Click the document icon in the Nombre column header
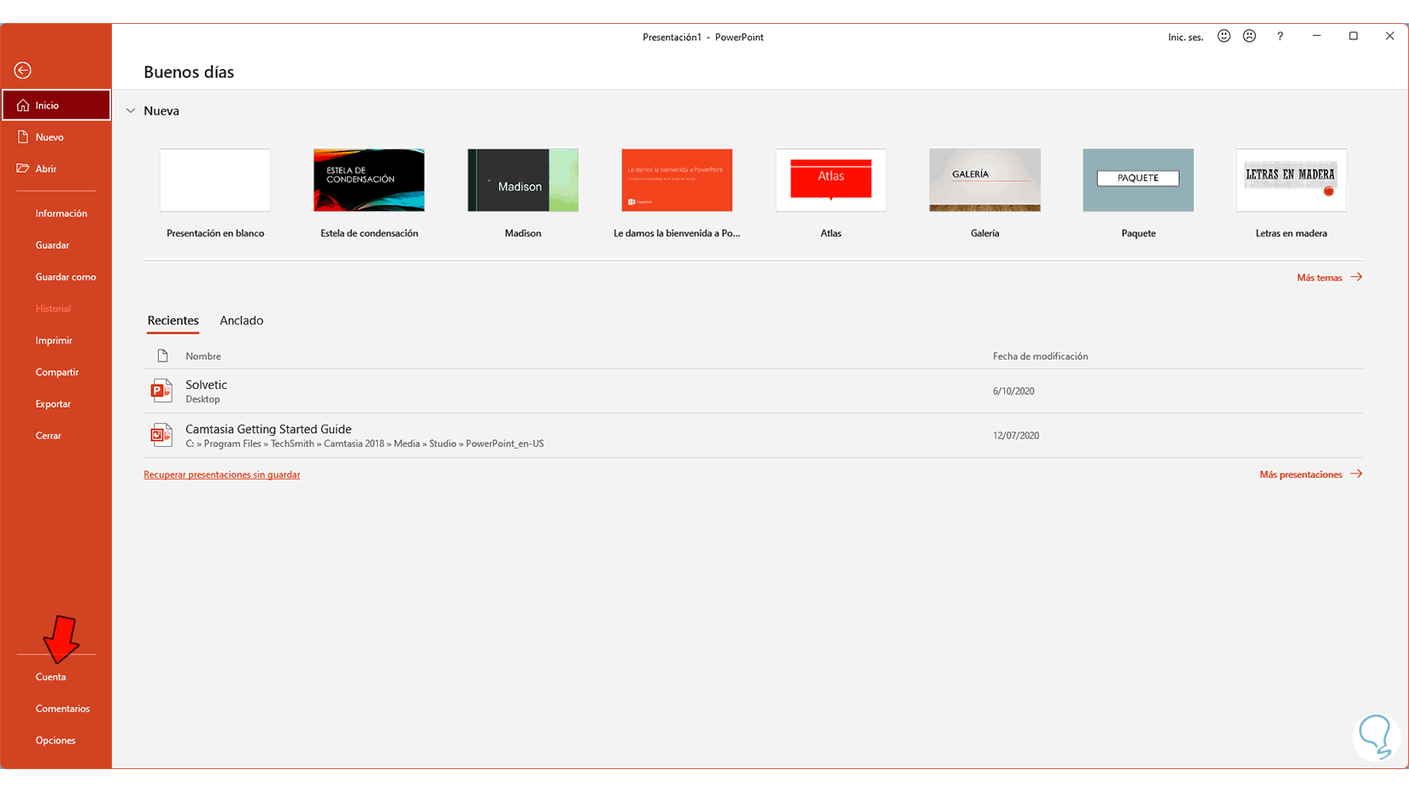1409x793 pixels. coord(162,355)
